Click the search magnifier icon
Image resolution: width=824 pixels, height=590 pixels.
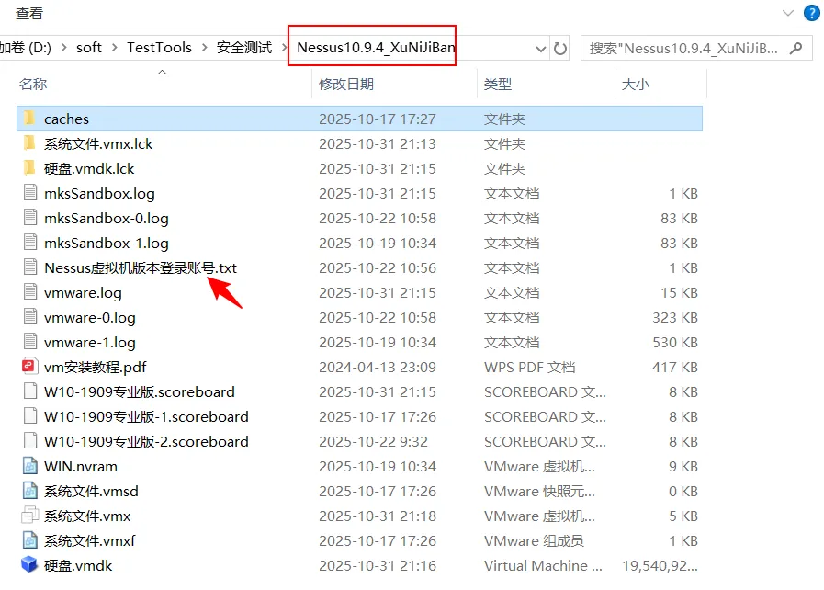(x=796, y=48)
